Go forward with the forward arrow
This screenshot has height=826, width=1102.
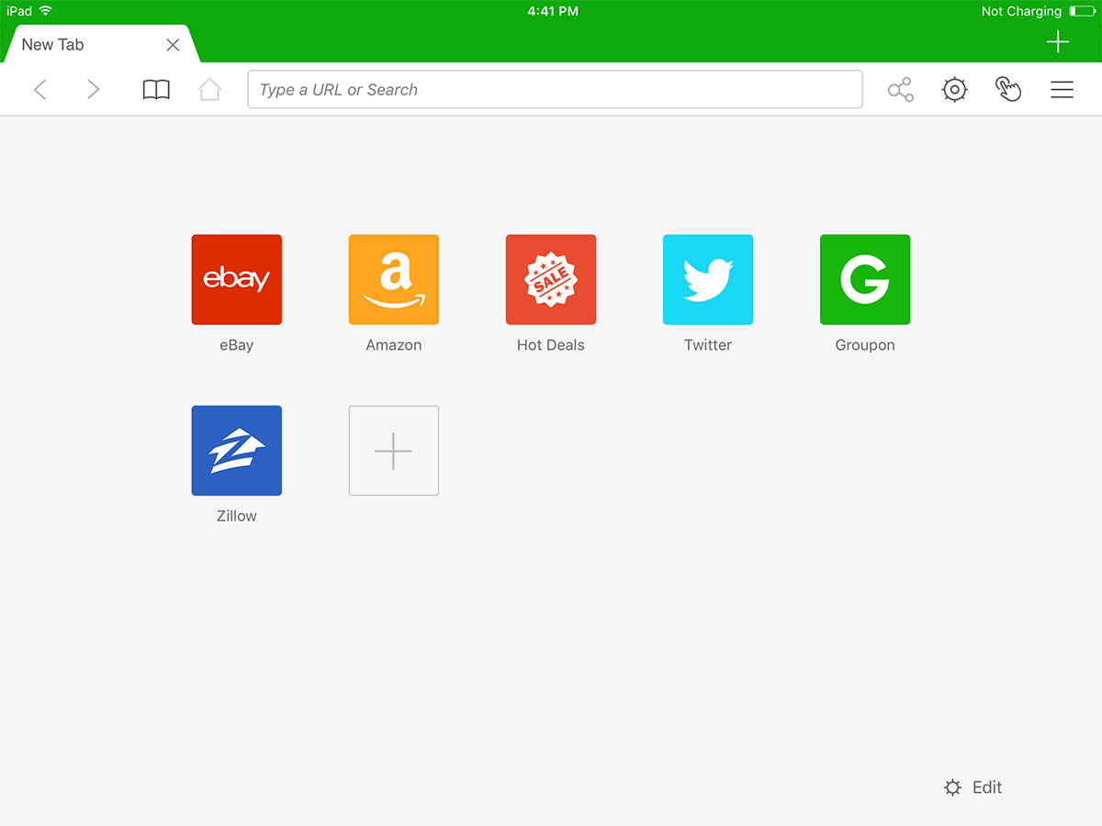click(93, 89)
